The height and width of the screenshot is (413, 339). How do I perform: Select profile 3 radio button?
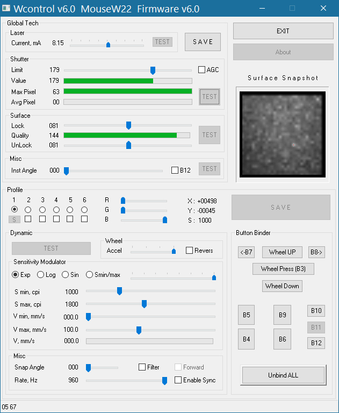(x=42, y=210)
